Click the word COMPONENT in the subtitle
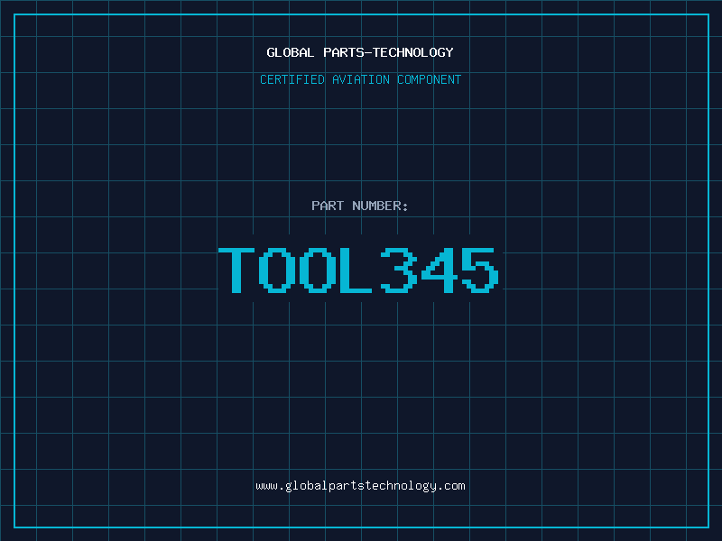This screenshot has height=541, width=722. click(430, 79)
